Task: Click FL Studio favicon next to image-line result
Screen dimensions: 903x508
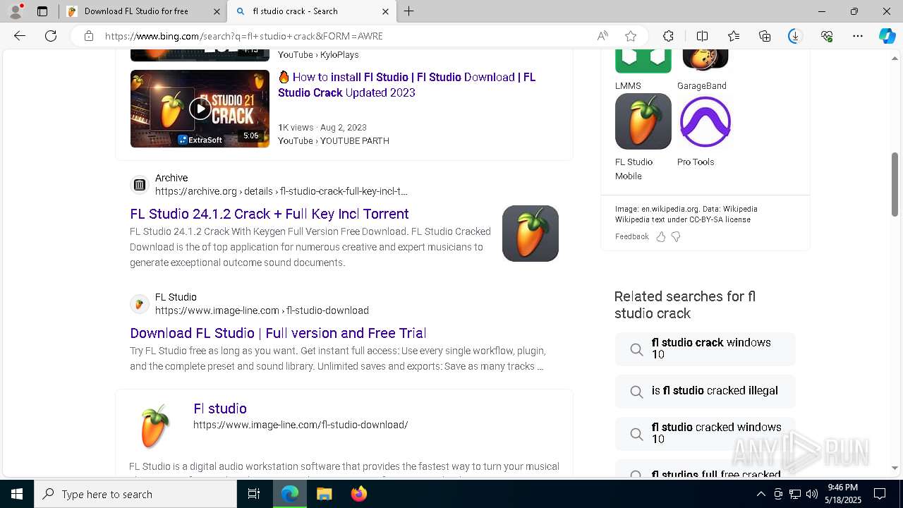Action: [140, 304]
